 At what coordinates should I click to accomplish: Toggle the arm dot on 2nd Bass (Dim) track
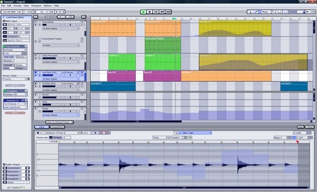click(x=36, y=87)
